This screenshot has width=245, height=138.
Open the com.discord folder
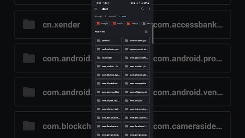(136, 100)
